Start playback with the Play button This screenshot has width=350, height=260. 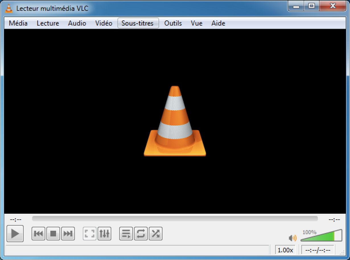15,234
